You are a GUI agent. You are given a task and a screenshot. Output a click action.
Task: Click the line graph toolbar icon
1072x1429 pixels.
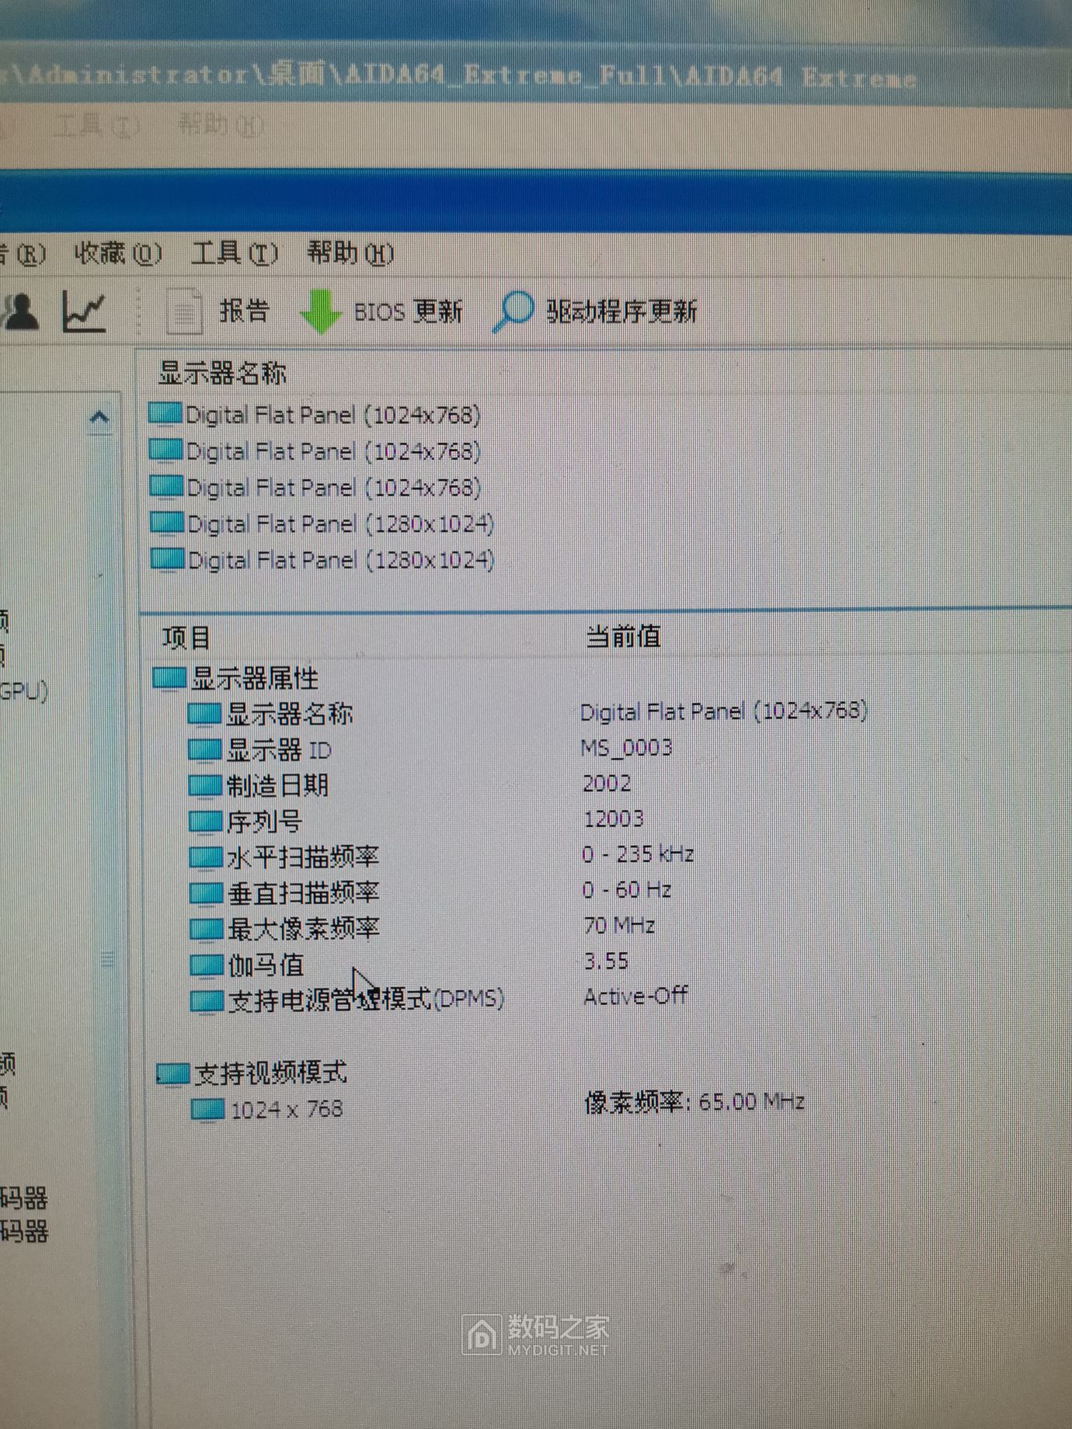point(84,312)
